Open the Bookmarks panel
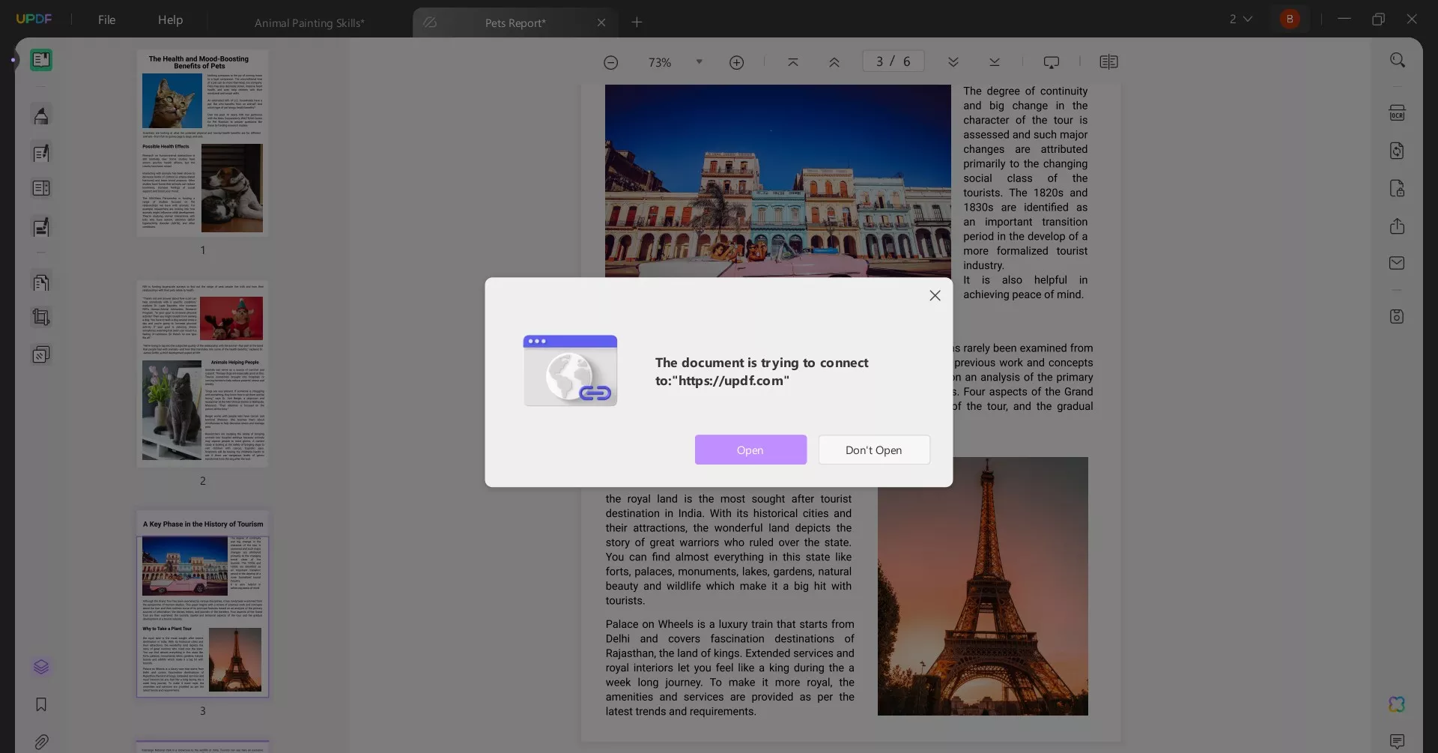This screenshot has width=1438, height=753. (41, 704)
